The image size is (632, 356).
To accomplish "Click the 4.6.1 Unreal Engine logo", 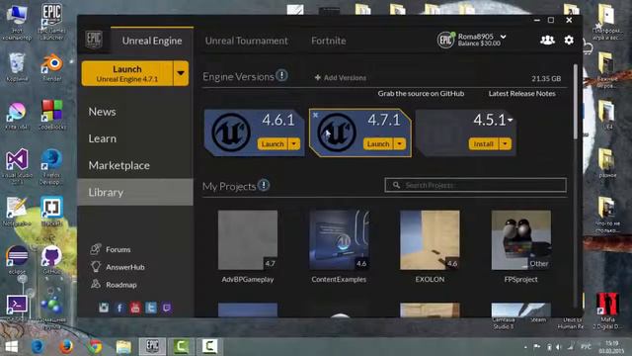I will [x=231, y=133].
